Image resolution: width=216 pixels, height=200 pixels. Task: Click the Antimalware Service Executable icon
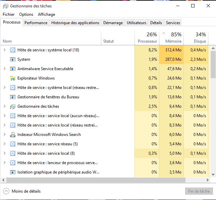13,69
